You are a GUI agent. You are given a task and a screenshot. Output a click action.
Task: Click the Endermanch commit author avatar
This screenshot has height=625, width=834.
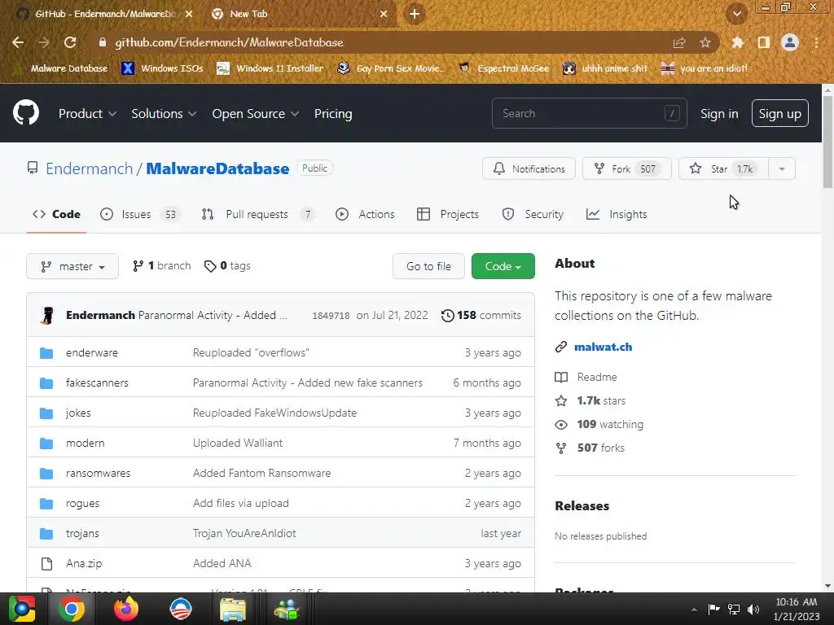click(47, 315)
